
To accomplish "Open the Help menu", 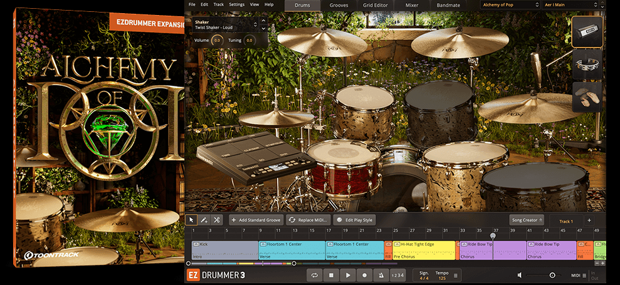I will click(x=269, y=5).
